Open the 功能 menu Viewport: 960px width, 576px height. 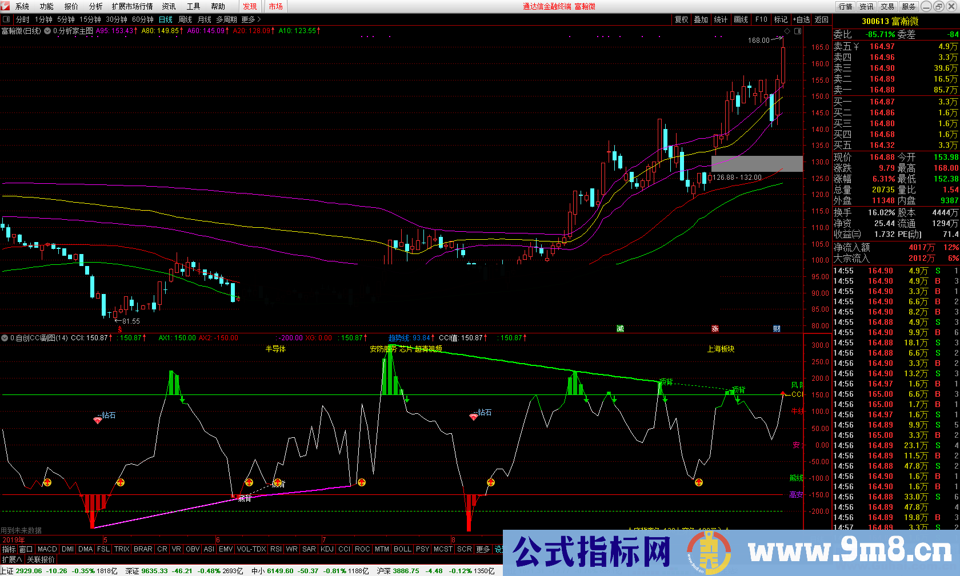(47, 6)
